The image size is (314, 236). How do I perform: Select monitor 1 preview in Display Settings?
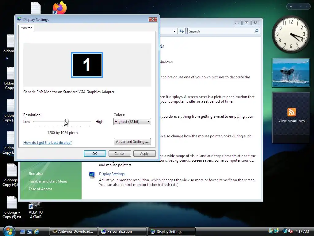87,65
